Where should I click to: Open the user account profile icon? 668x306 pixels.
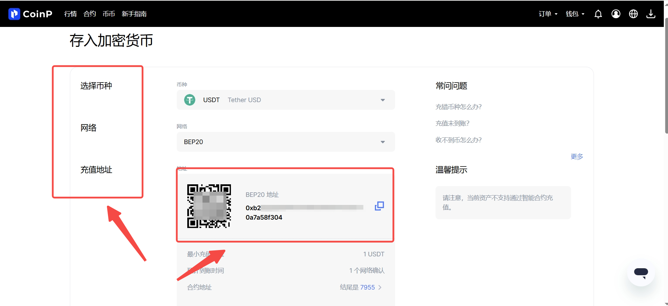(616, 14)
